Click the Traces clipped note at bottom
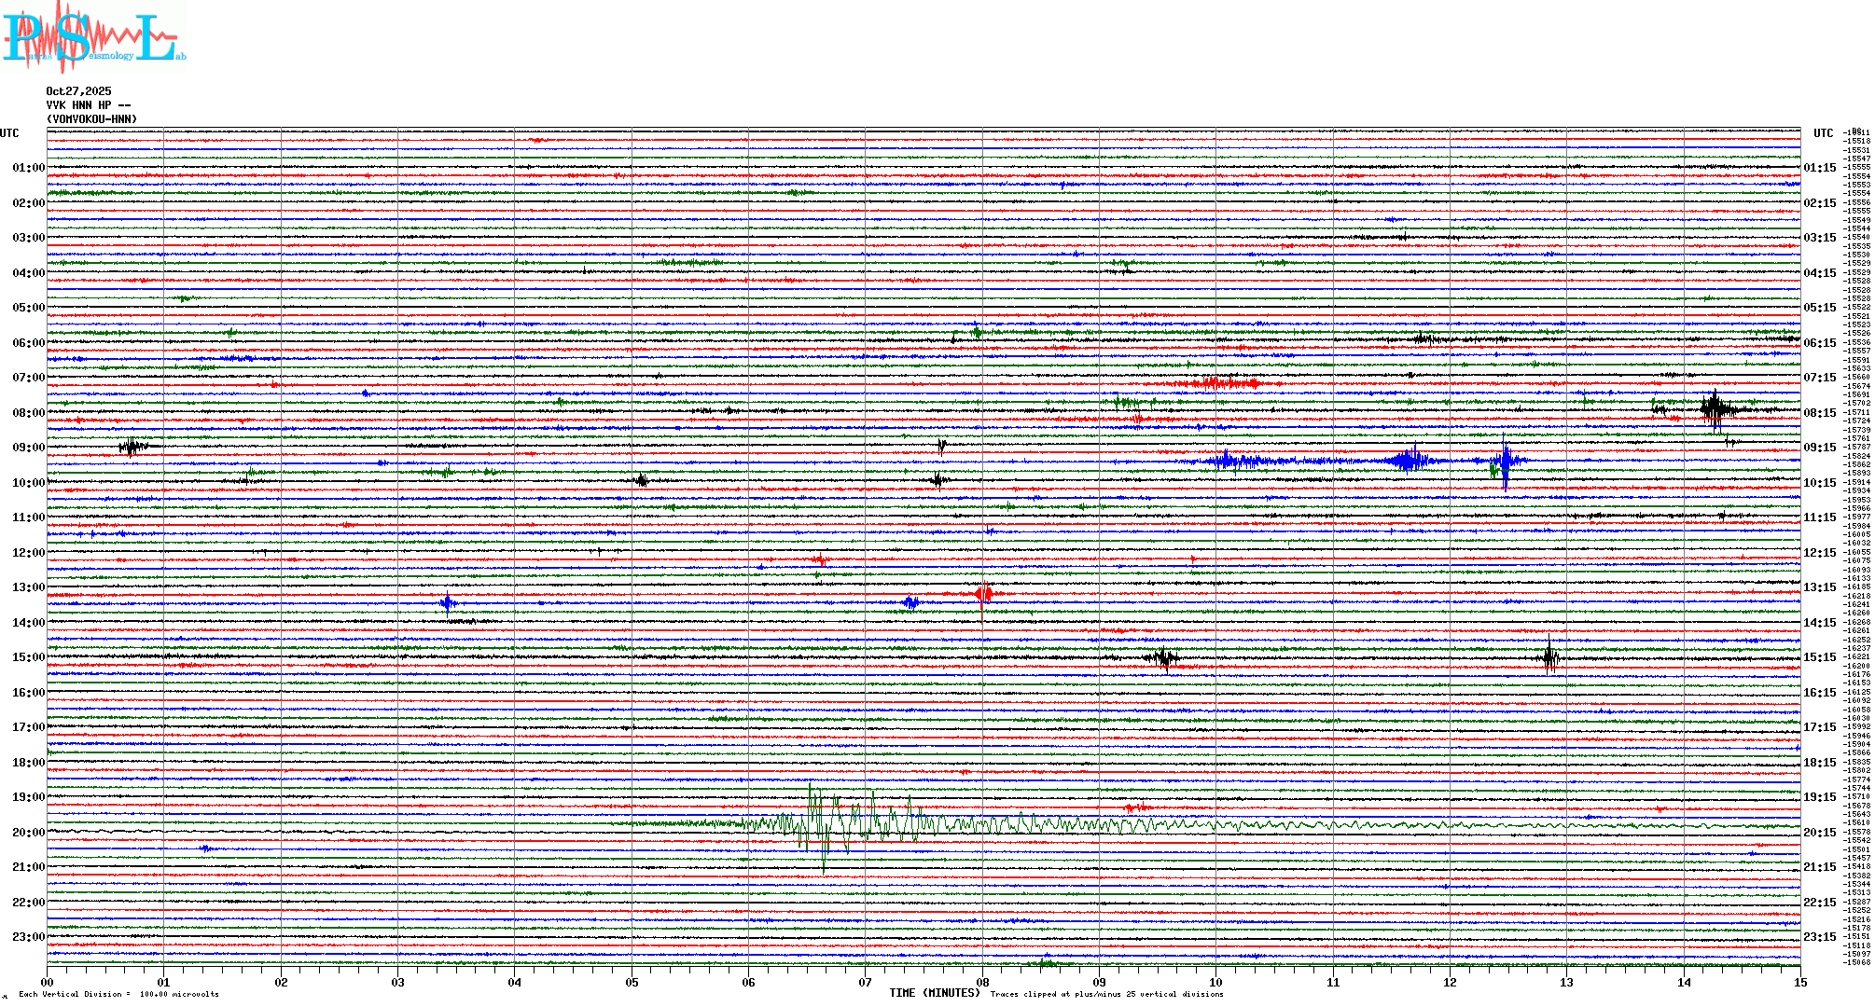The width and height of the screenshot is (1875, 1007). point(1106,994)
